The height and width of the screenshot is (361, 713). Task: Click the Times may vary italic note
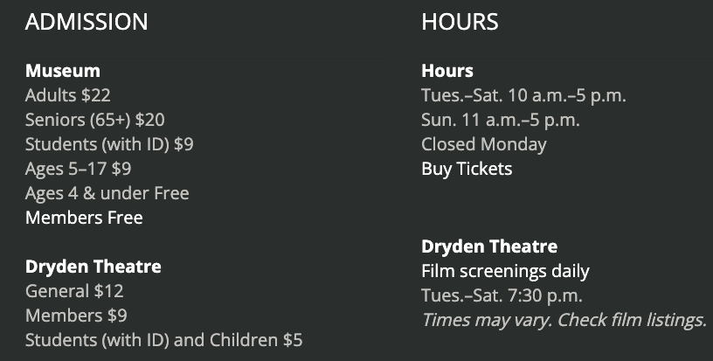coord(564,320)
